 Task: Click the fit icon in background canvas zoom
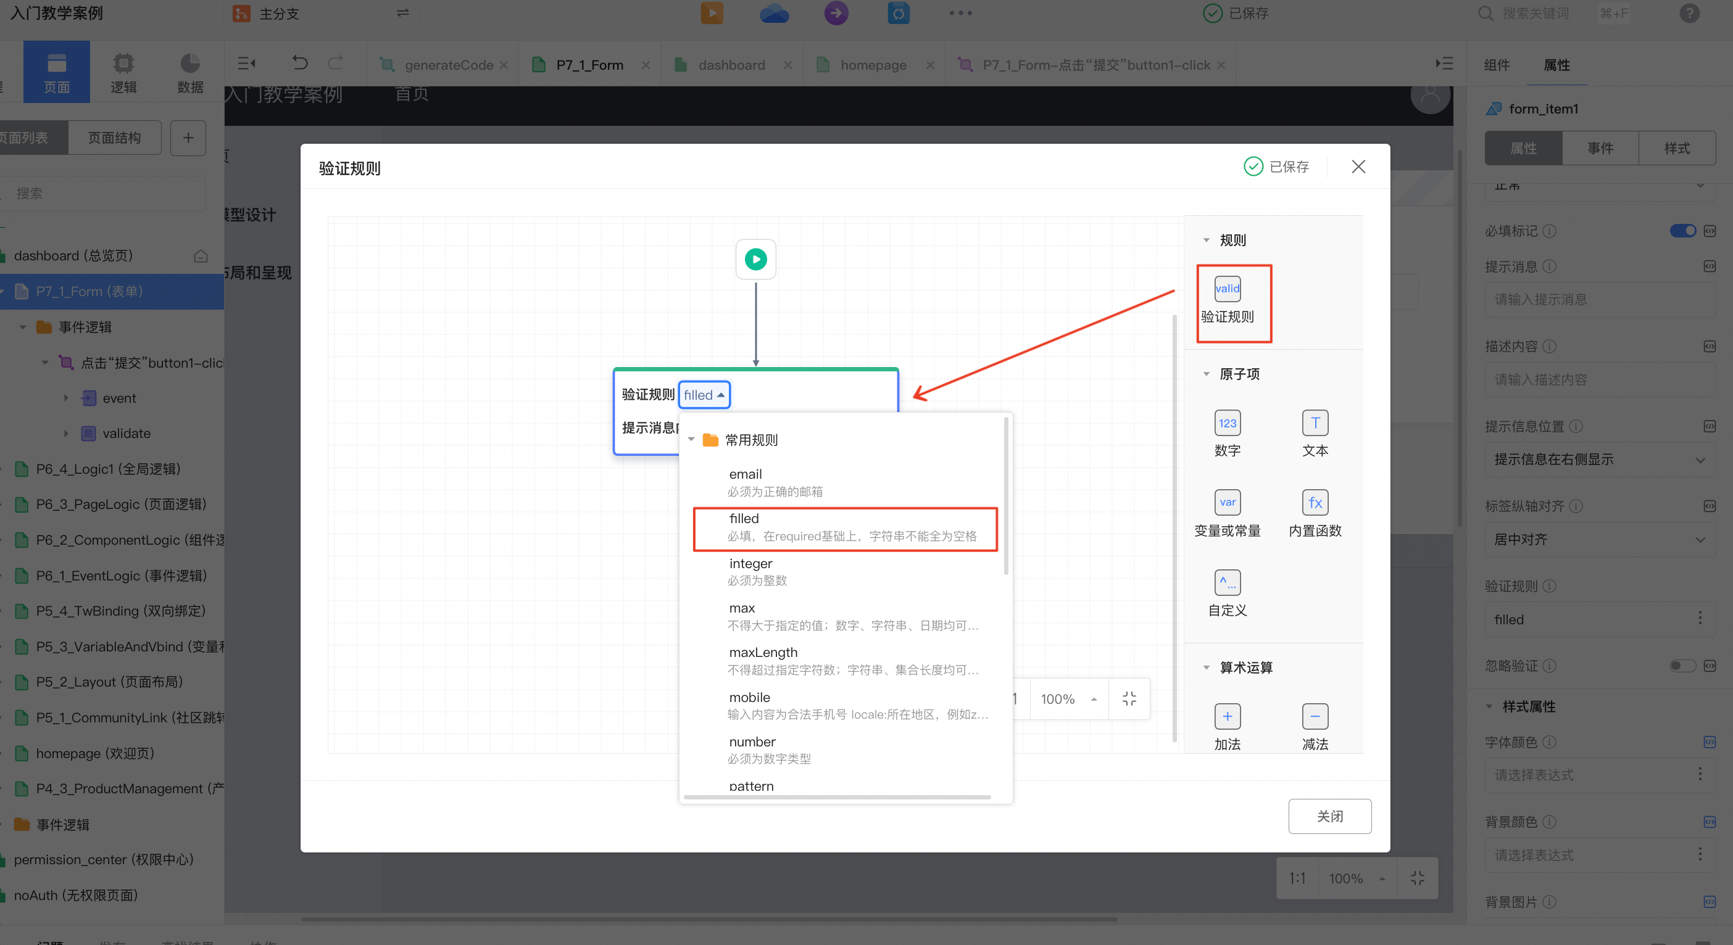click(1417, 878)
